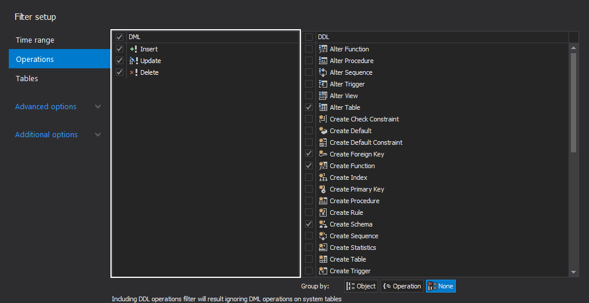Click the Create Trigger icon
Screen dimensions: 589x303
[323, 271]
